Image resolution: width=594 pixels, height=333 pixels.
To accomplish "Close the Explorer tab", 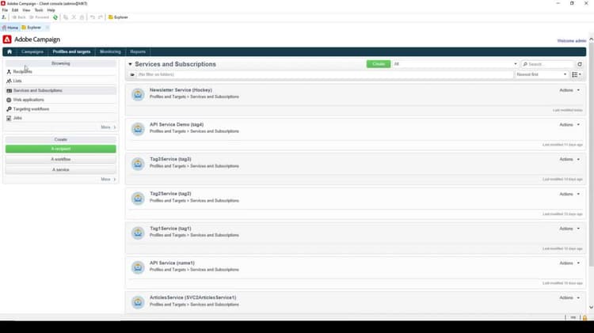I will 47,28.
